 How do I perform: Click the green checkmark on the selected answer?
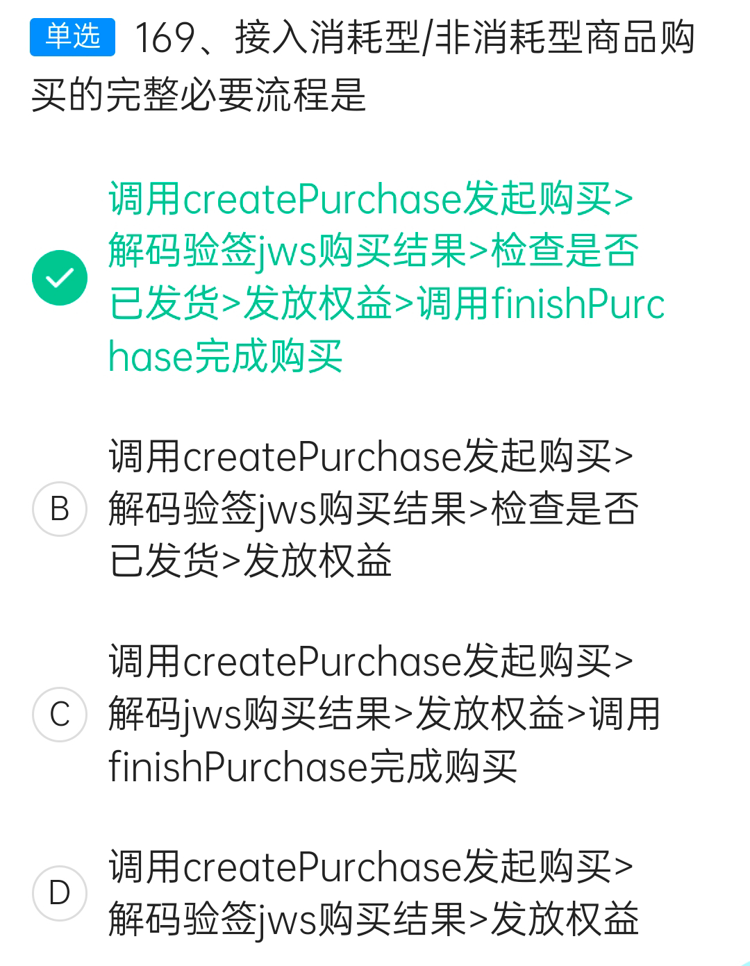60,278
